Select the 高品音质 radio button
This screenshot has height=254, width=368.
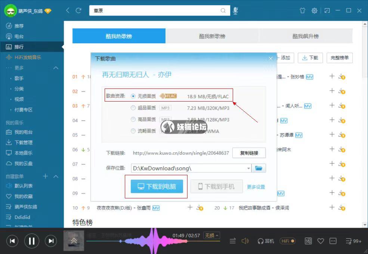point(133,120)
